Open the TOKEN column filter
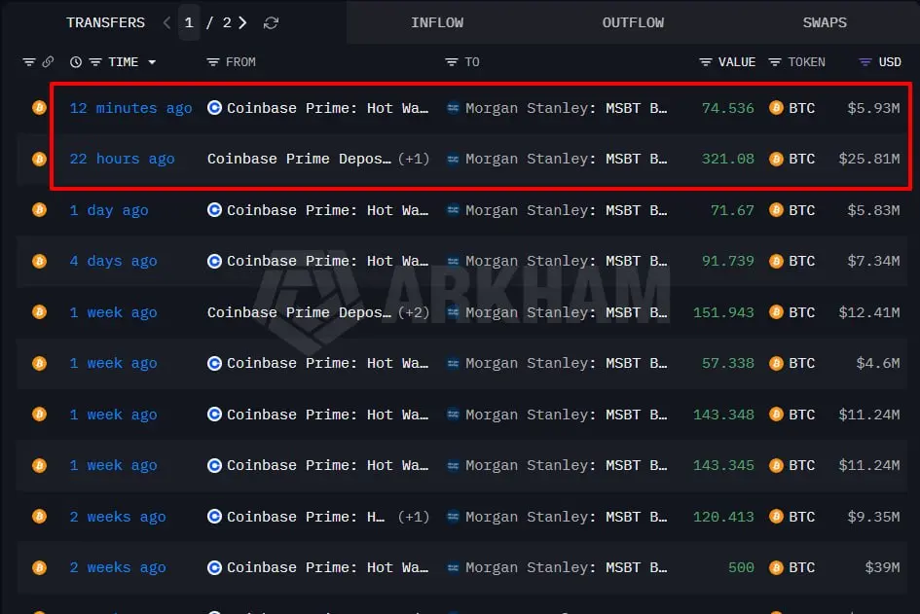This screenshot has width=920, height=614. tap(775, 62)
